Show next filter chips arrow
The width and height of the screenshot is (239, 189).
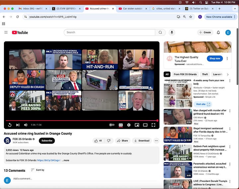(x=228, y=74)
